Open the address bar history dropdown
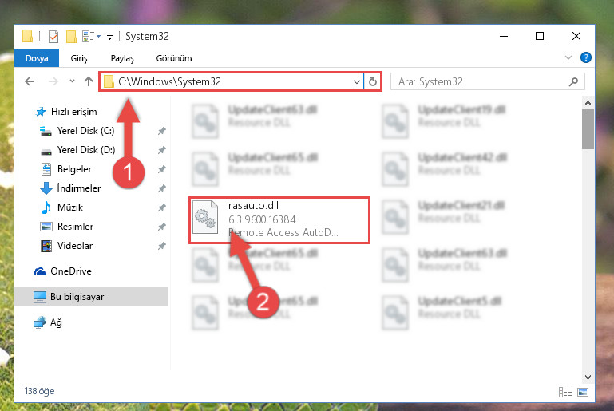 [x=356, y=82]
